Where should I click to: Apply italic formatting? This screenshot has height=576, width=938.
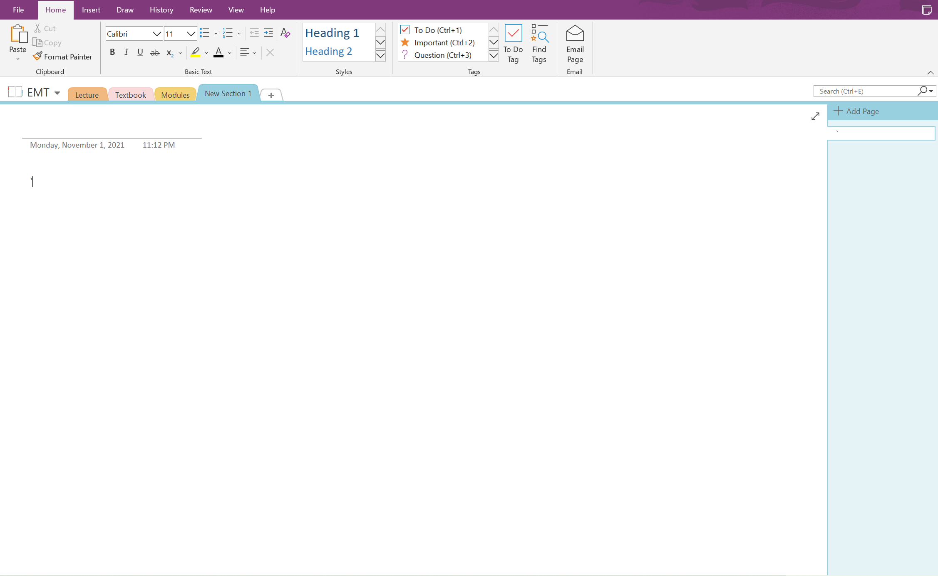pos(126,52)
